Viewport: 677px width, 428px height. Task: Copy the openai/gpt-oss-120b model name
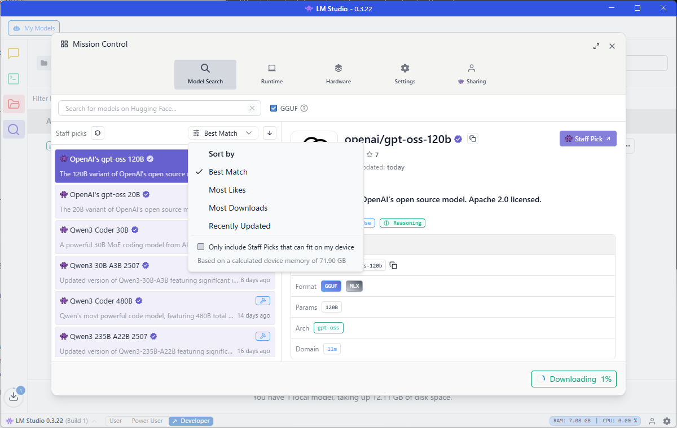(x=473, y=139)
